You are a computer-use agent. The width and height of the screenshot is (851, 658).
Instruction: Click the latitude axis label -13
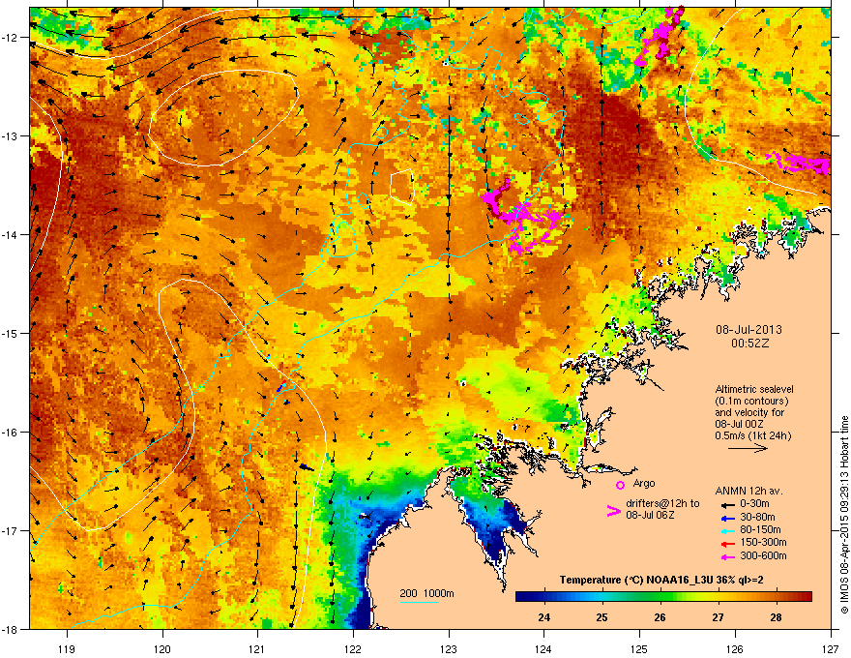pos(11,136)
